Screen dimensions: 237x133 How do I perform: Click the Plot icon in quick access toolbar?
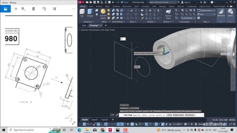[x=109, y=2]
